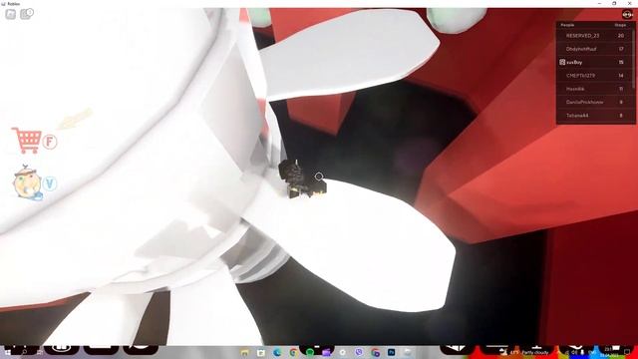The width and height of the screenshot is (638, 359).
Task: Click stage value 14 in leaderboard
Action: click(621, 76)
